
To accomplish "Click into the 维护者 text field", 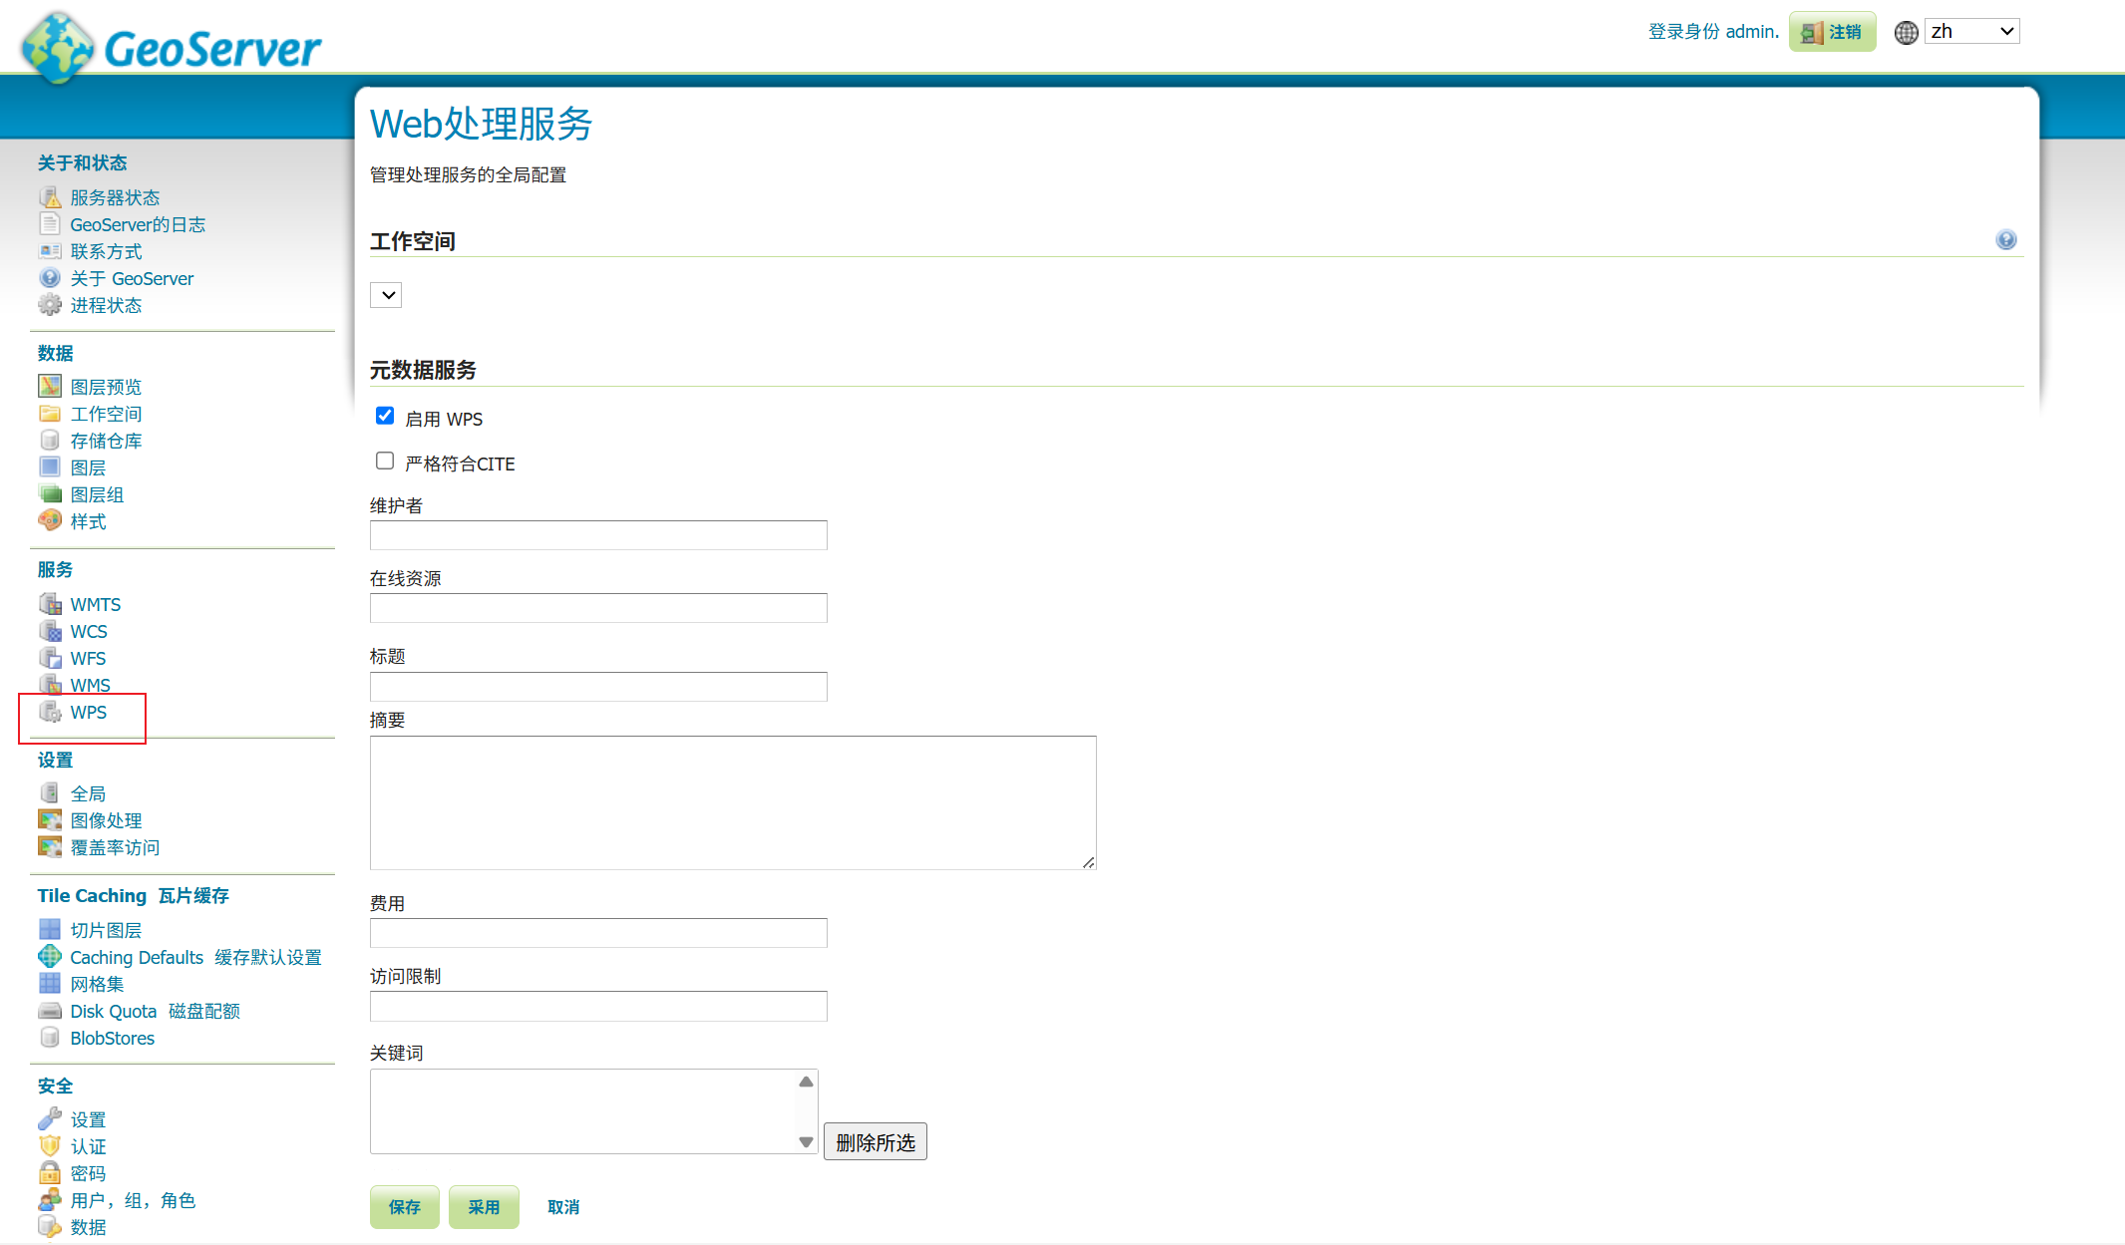I will coord(598,535).
